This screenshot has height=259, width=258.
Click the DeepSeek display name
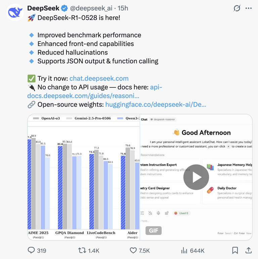[43, 8]
